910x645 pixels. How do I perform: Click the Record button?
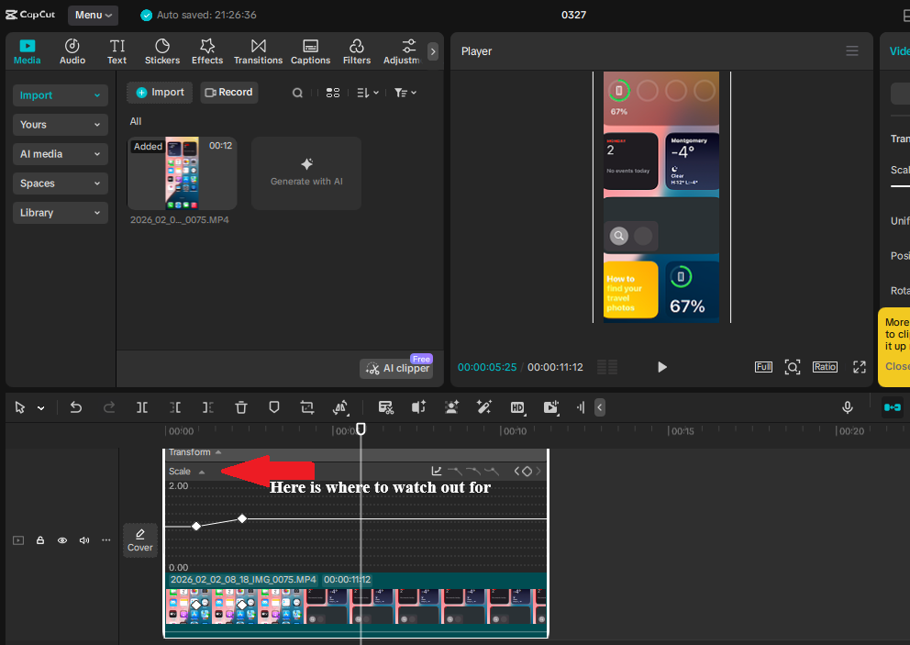(229, 93)
